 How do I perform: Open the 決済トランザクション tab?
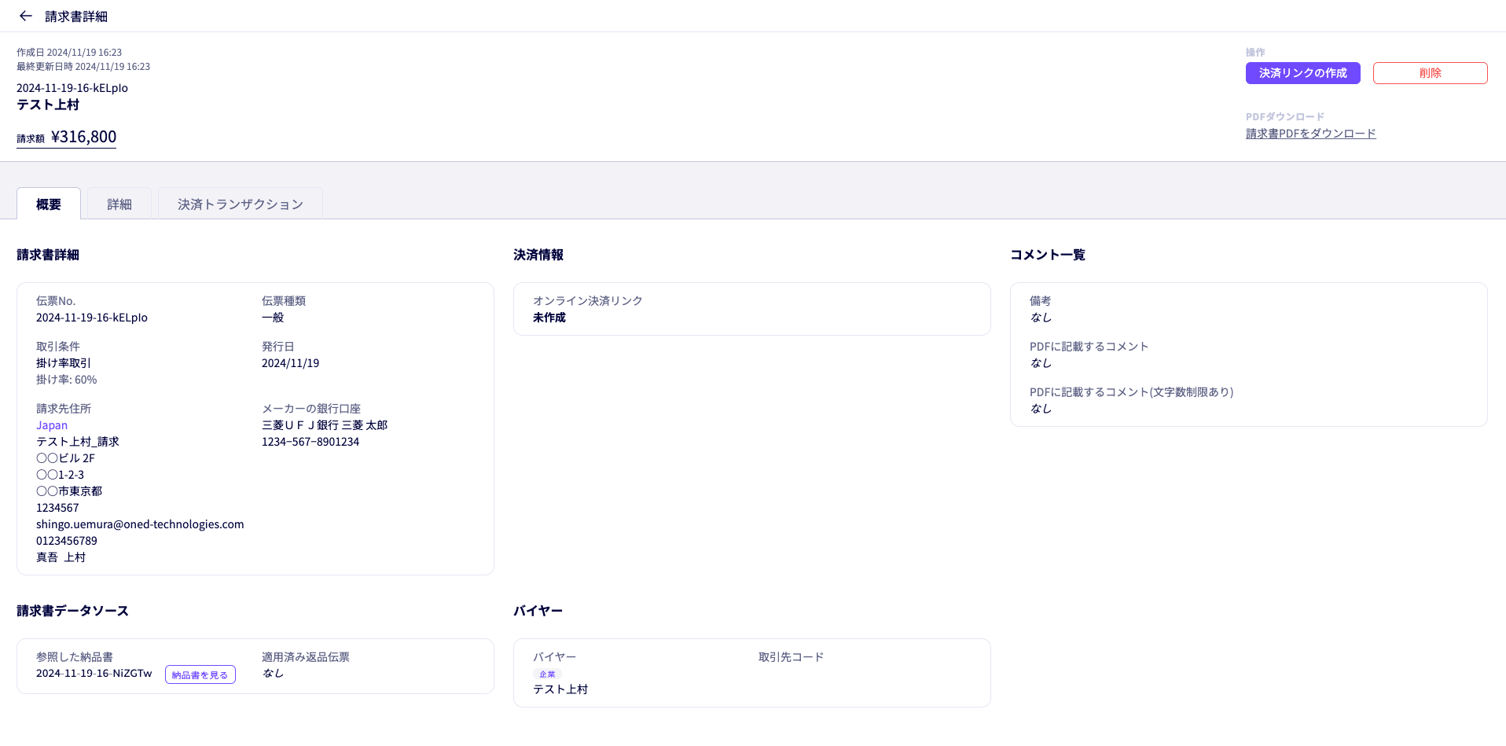[241, 204]
